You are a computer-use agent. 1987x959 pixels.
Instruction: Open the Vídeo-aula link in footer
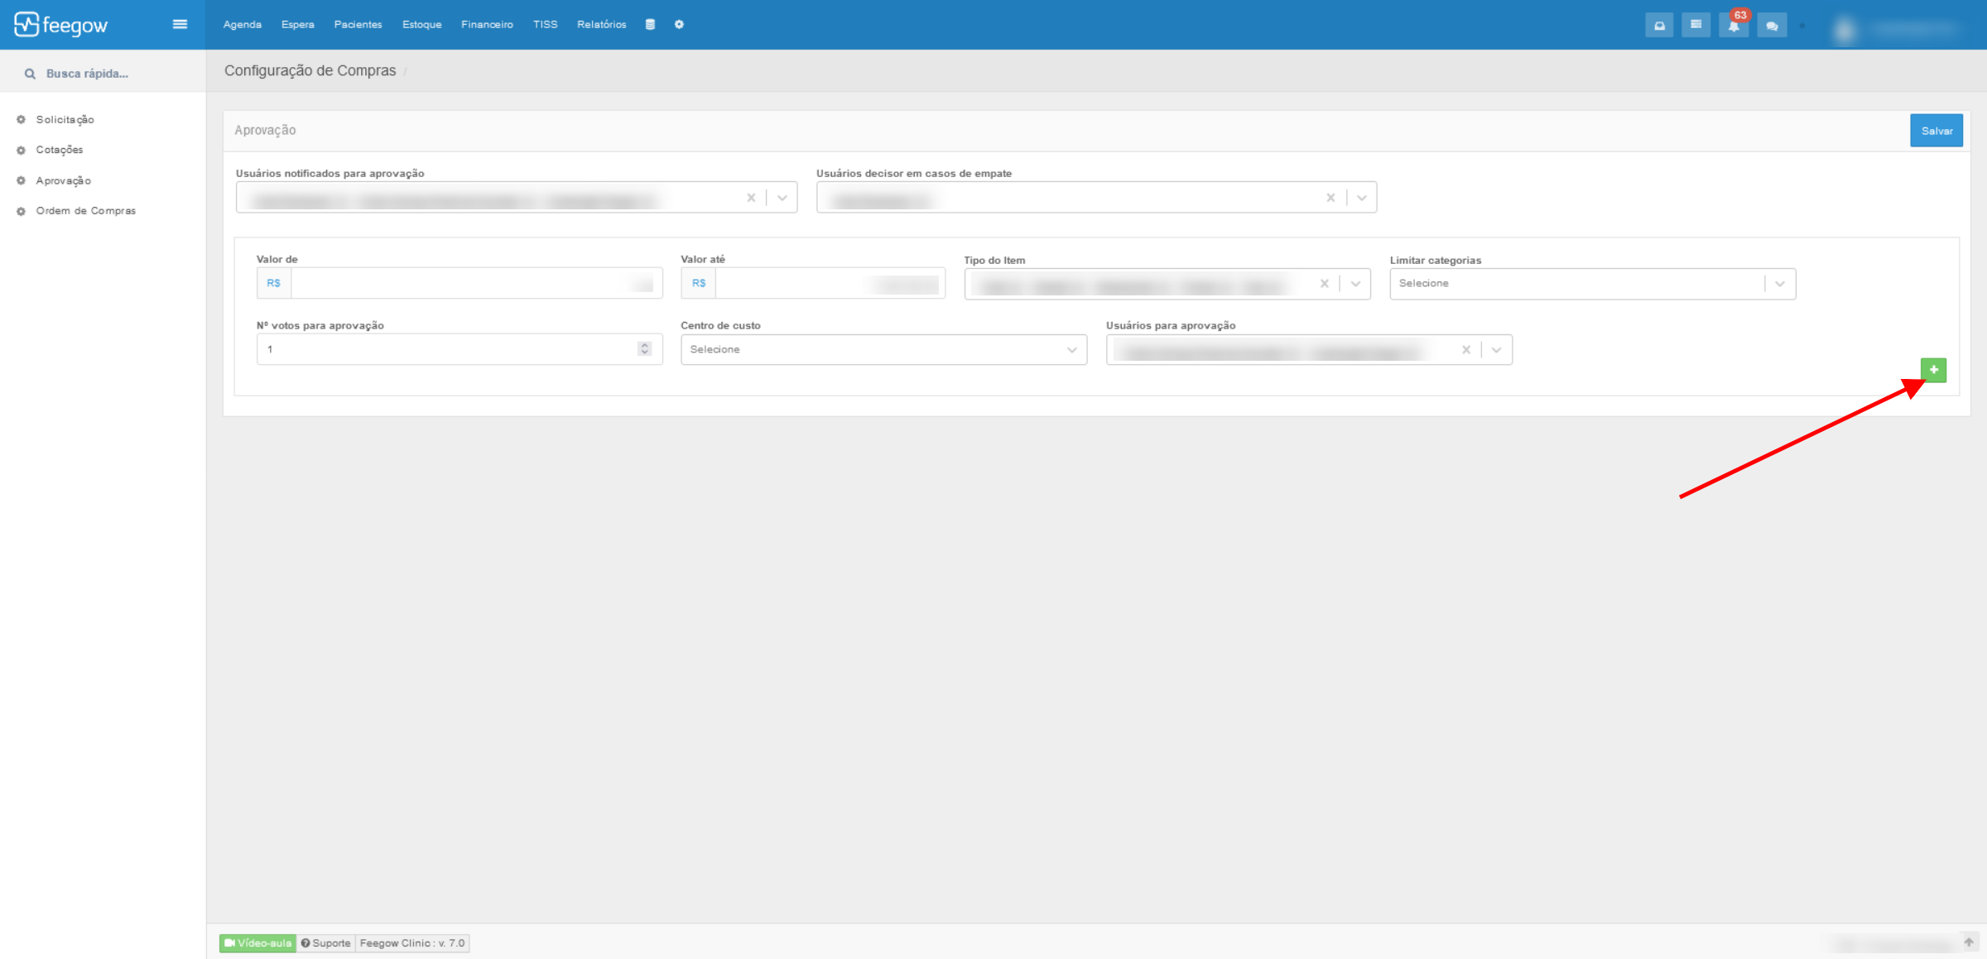(x=257, y=943)
